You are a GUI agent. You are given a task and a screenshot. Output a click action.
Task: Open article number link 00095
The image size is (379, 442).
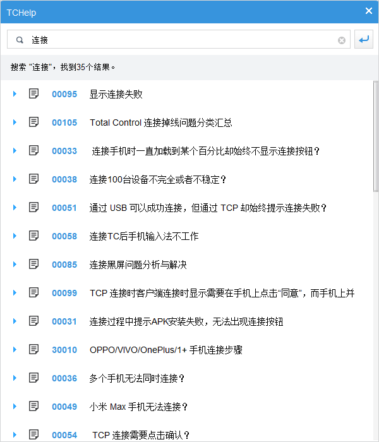(x=64, y=94)
